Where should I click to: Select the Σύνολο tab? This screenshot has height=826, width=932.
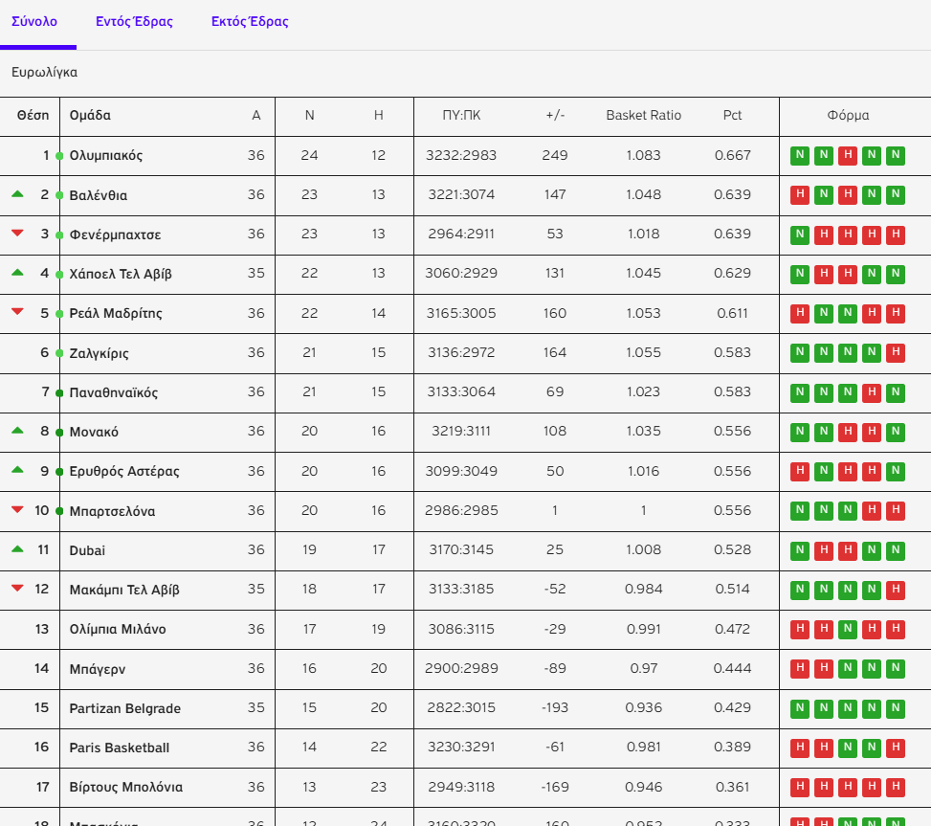coord(34,22)
